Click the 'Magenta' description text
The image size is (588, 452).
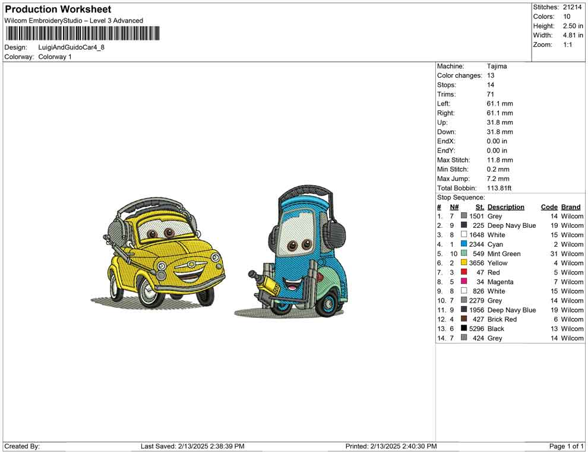tap(500, 282)
